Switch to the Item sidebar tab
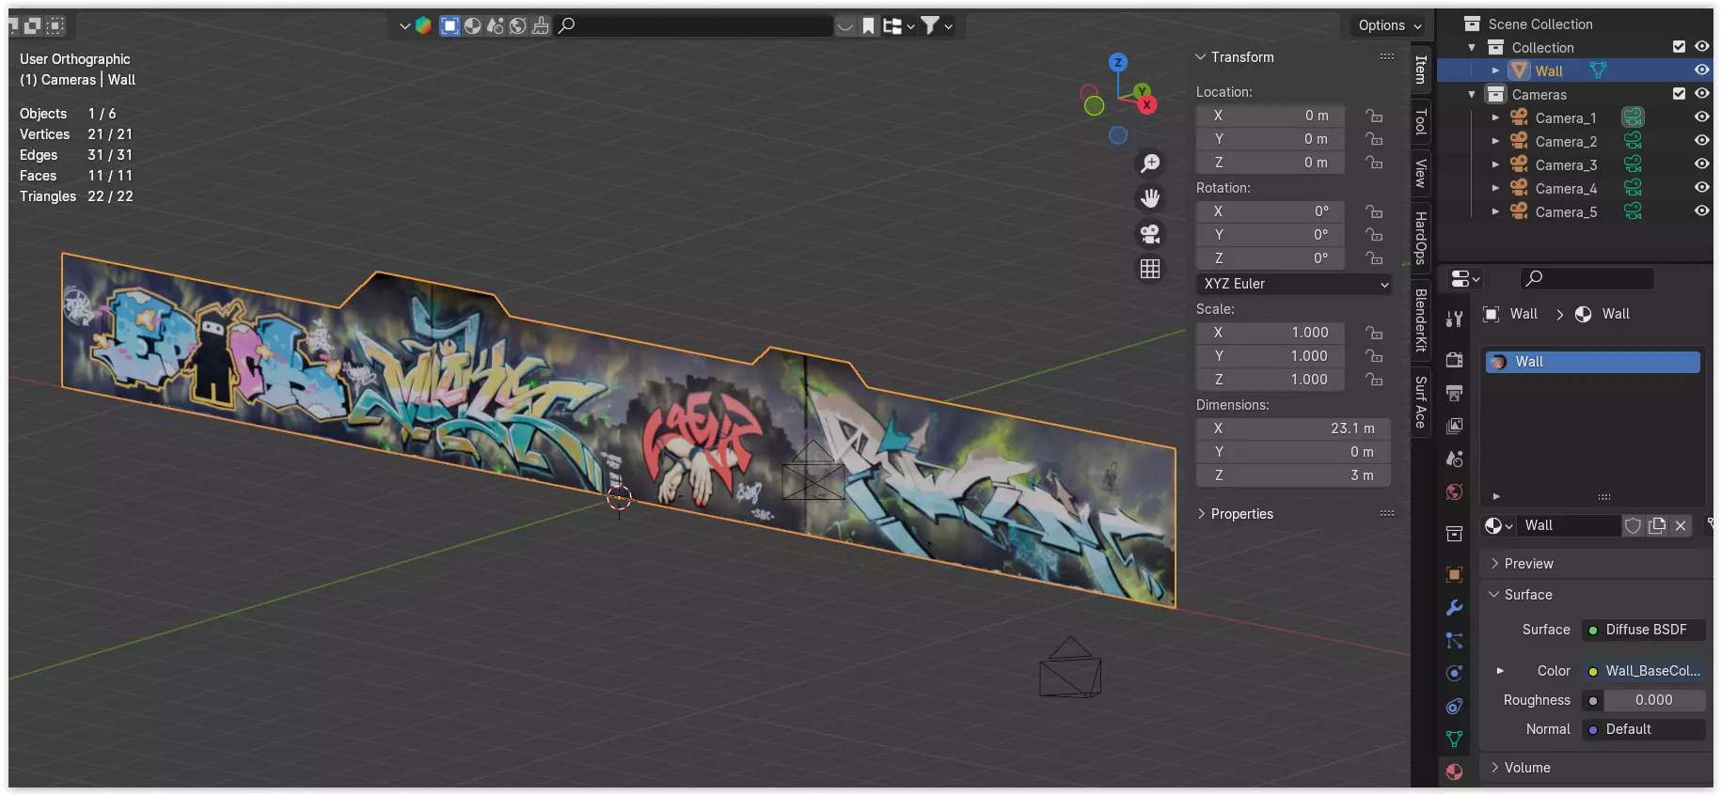Image resolution: width=1721 pixels, height=795 pixels. tap(1420, 70)
